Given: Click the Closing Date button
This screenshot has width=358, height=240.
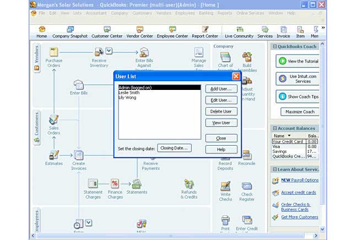Looking at the screenshot, I should click(174, 148).
